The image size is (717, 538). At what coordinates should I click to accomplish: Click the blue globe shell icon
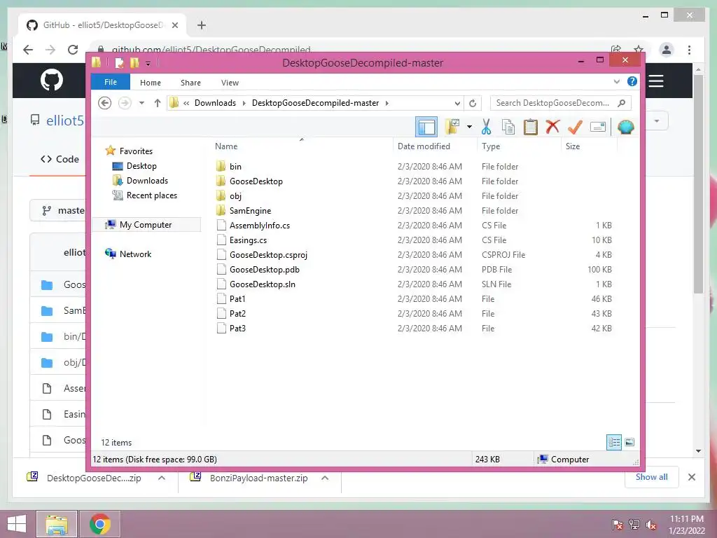[x=625, y=127]
